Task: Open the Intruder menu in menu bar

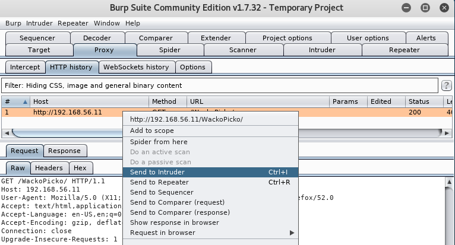Action: [39, 23]
